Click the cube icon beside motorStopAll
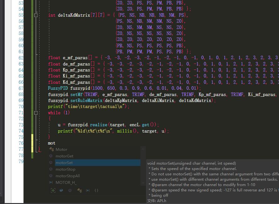Screen dimensions: 279x204 [x=51, y=176]
